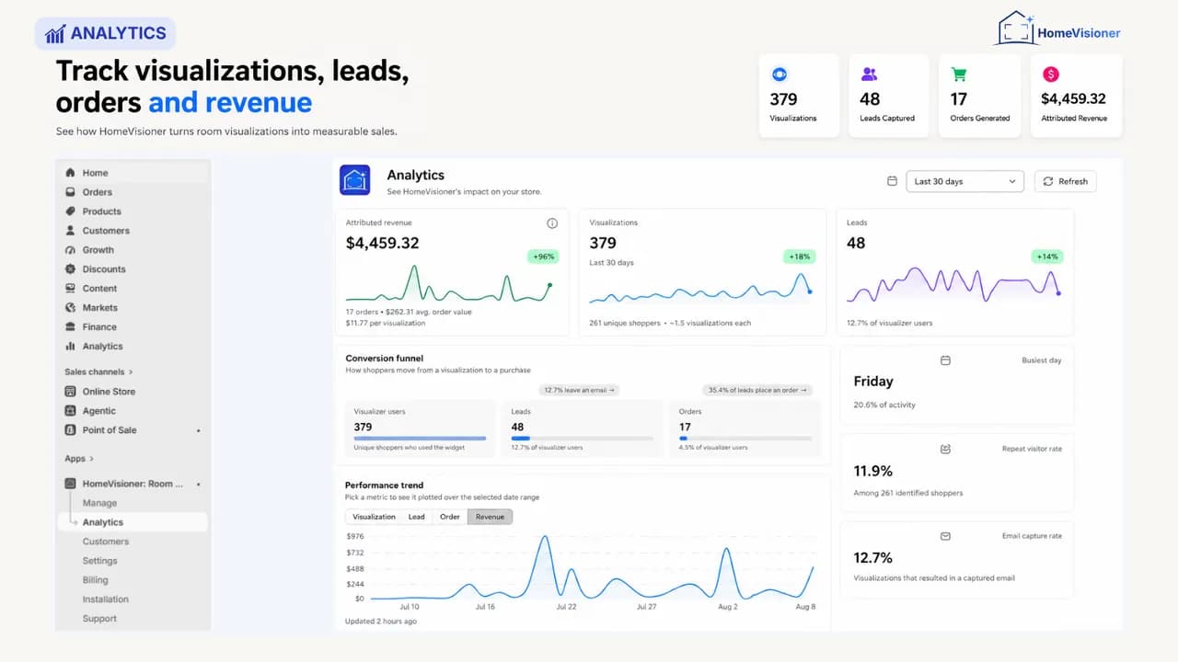Click the Finance bank icon
Image resolution: width=1178 pixels, height=662 pixels.
(x=71, y=327)
